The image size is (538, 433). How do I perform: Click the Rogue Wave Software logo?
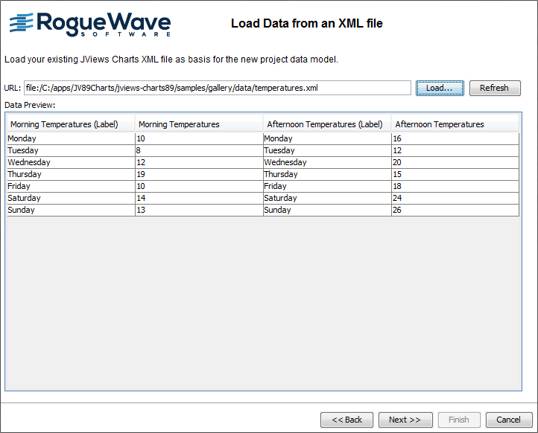tap(89, 24)
